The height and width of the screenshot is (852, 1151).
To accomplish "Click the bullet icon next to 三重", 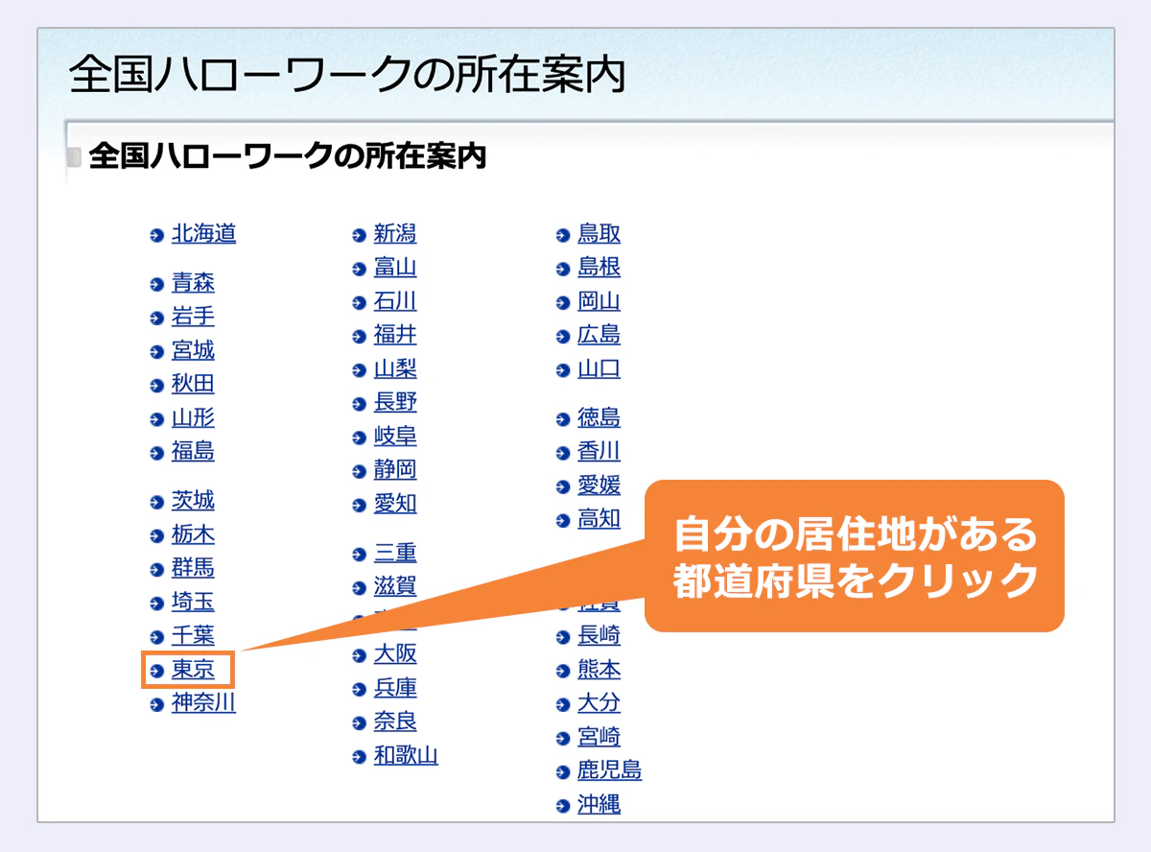I will 360,555.
